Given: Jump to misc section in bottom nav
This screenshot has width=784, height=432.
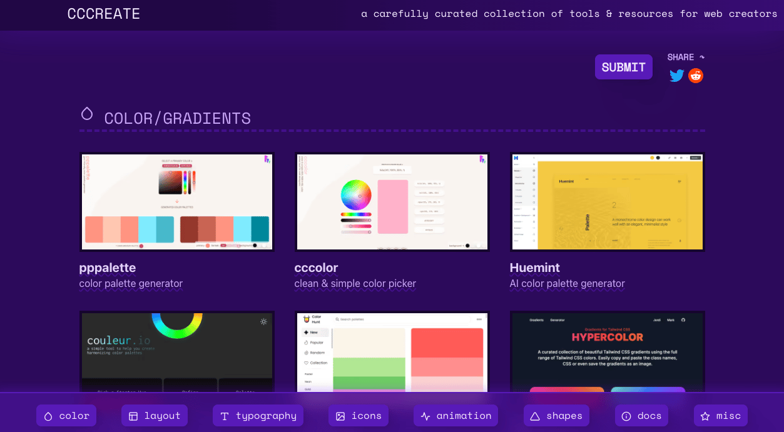Looking at the screenshot, I should coord(721,416).
